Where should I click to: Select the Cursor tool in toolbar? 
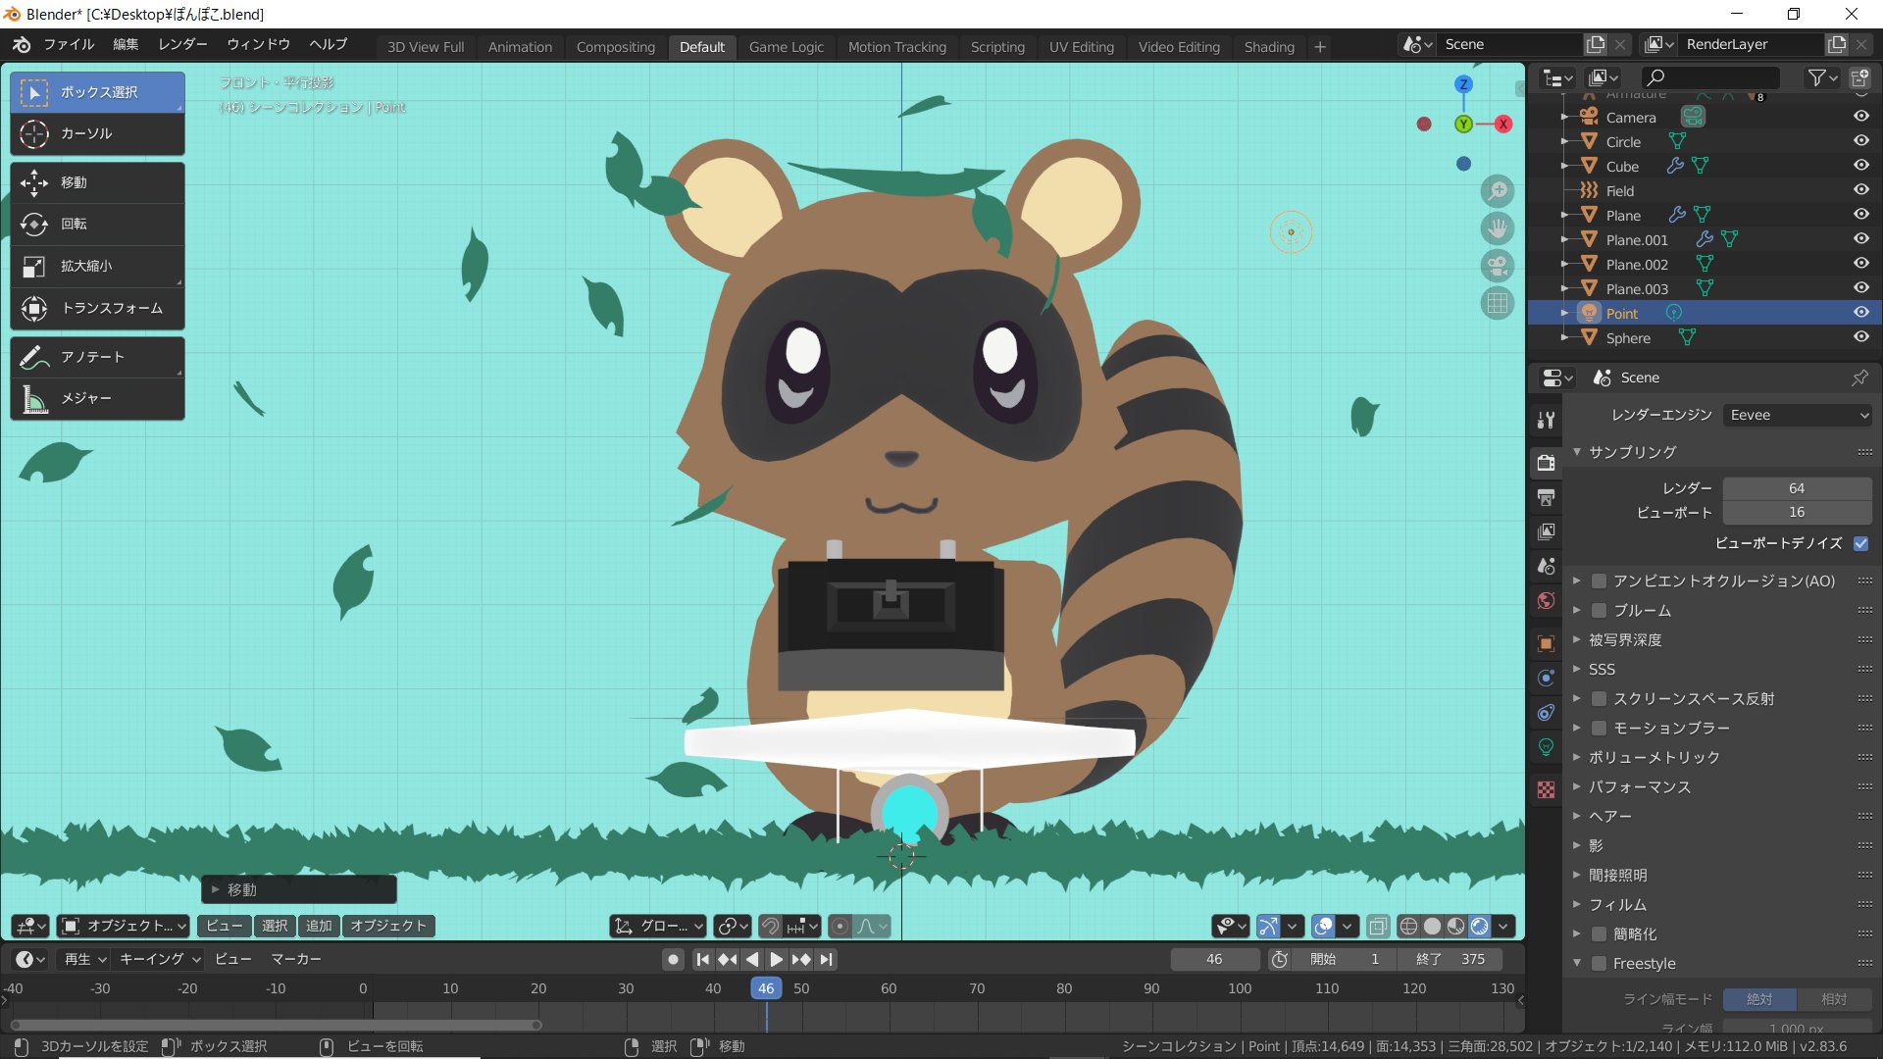coord(96,133)
